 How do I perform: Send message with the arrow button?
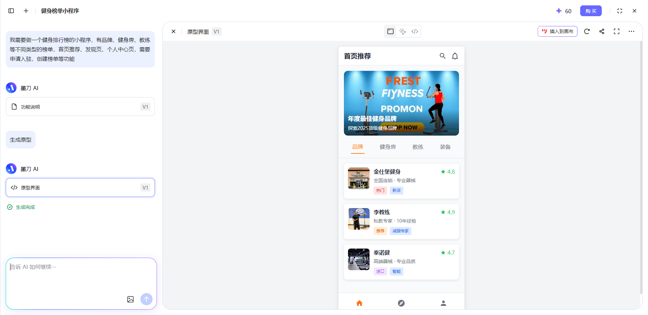pos(146,299)
